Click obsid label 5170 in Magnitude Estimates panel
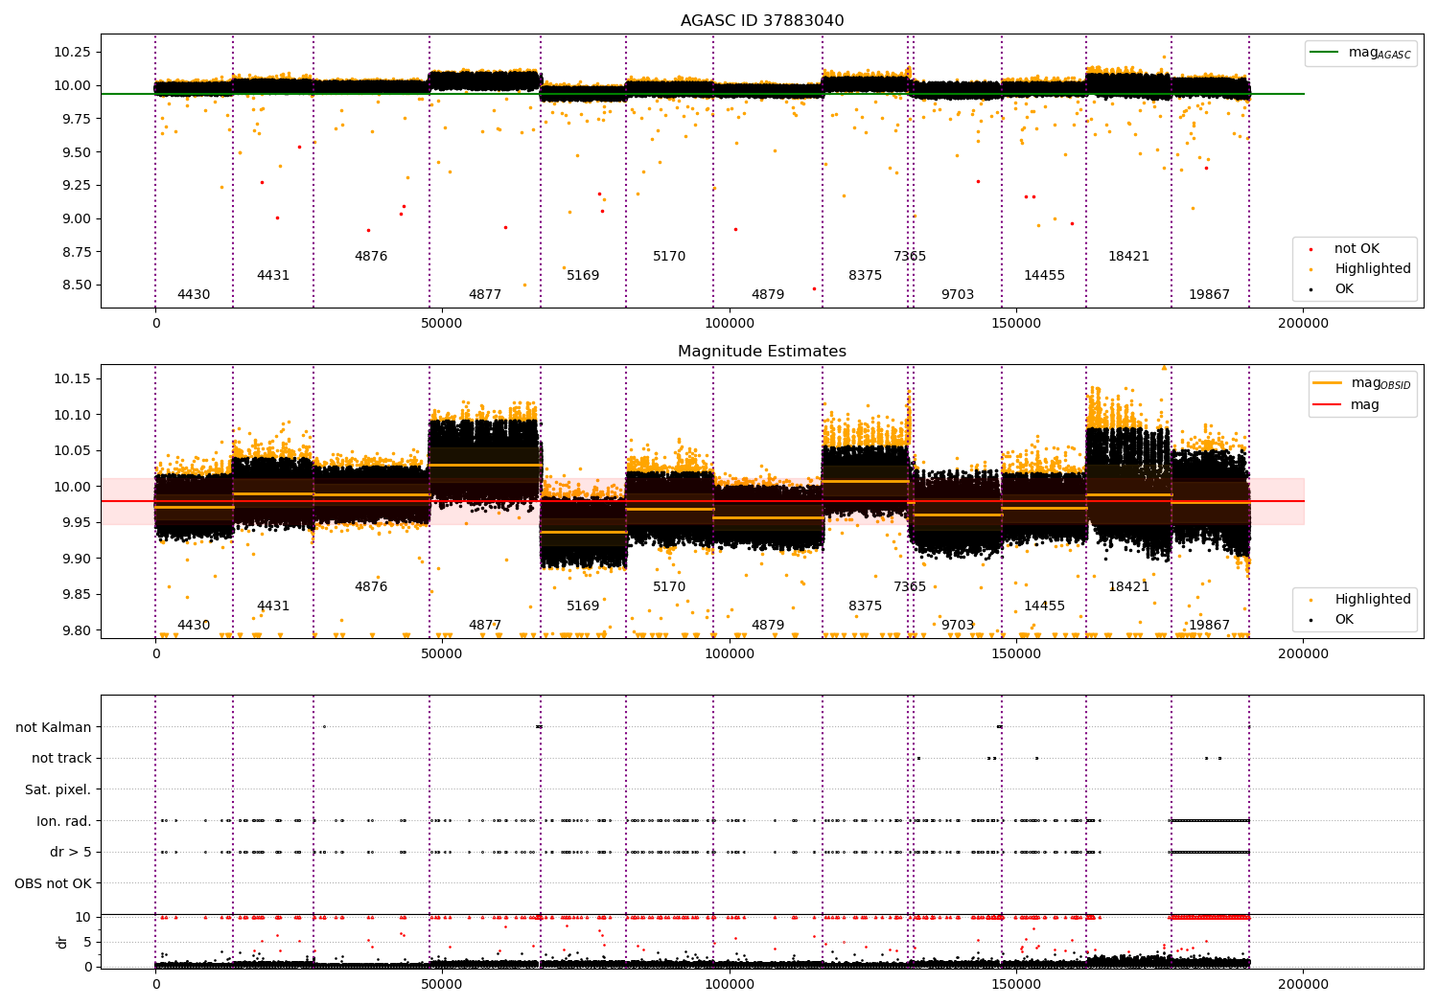Screen dimensions: 1438x1006 point(669,587)
